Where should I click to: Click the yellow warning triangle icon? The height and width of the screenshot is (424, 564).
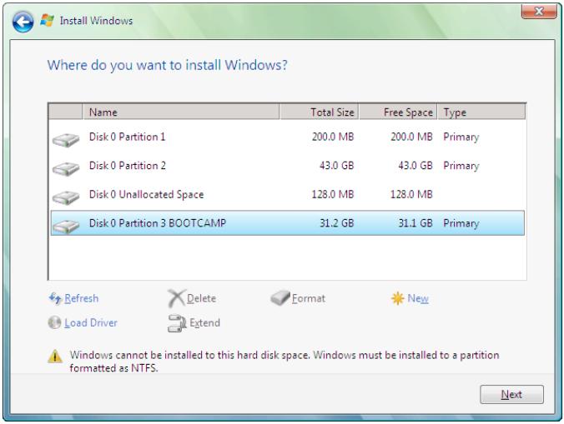pos(55,357)
